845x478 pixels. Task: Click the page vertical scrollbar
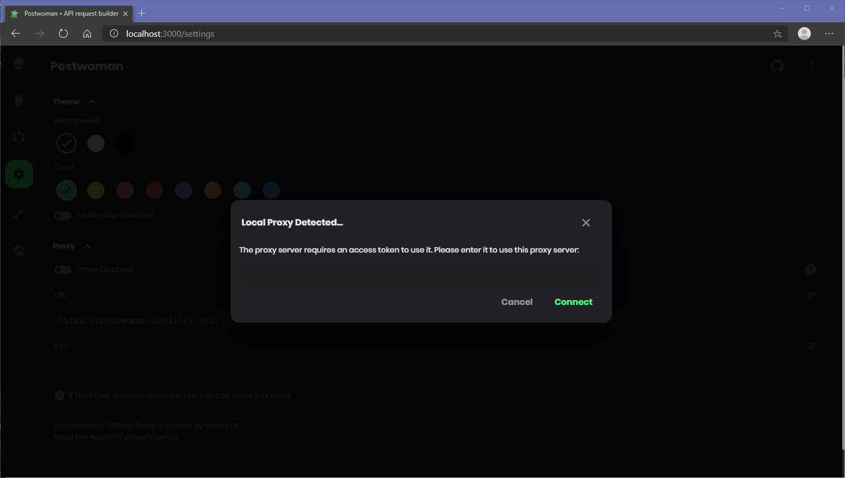point(842,249)
